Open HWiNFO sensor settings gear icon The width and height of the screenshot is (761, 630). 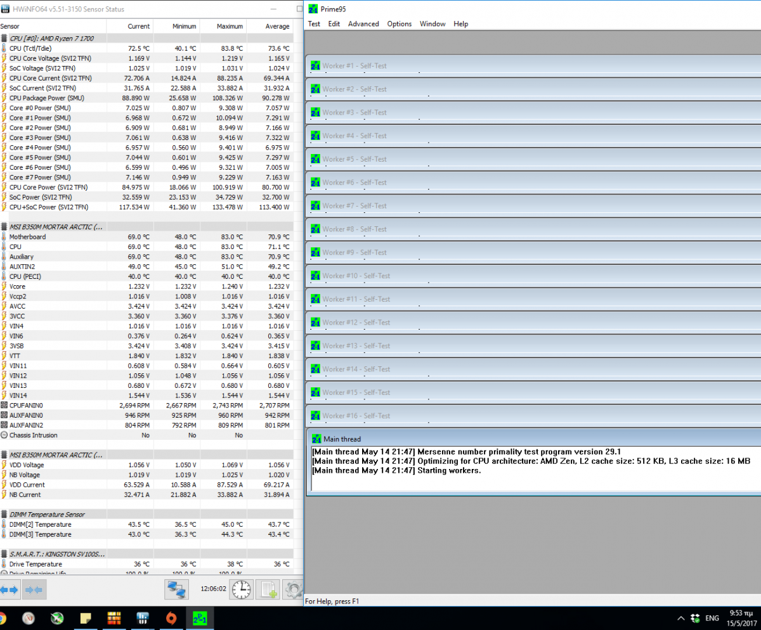coord(294,589)
